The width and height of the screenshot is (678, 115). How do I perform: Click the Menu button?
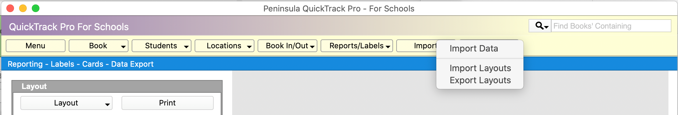(36, 46)
